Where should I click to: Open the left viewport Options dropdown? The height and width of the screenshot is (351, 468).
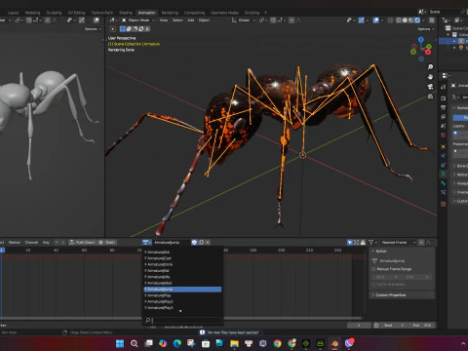coord(93,29)
